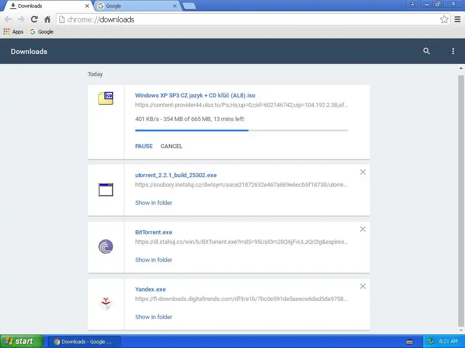Screen dimensions: 465x348
Task: Cancel the Windows XP SP3 download
Action: tap(171, 146)
